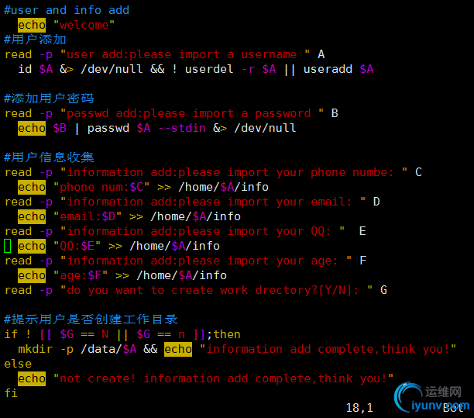Click the variable 'B' after password prompt
Viewport: 474px width, 418px height.
(x=335, y=113)
